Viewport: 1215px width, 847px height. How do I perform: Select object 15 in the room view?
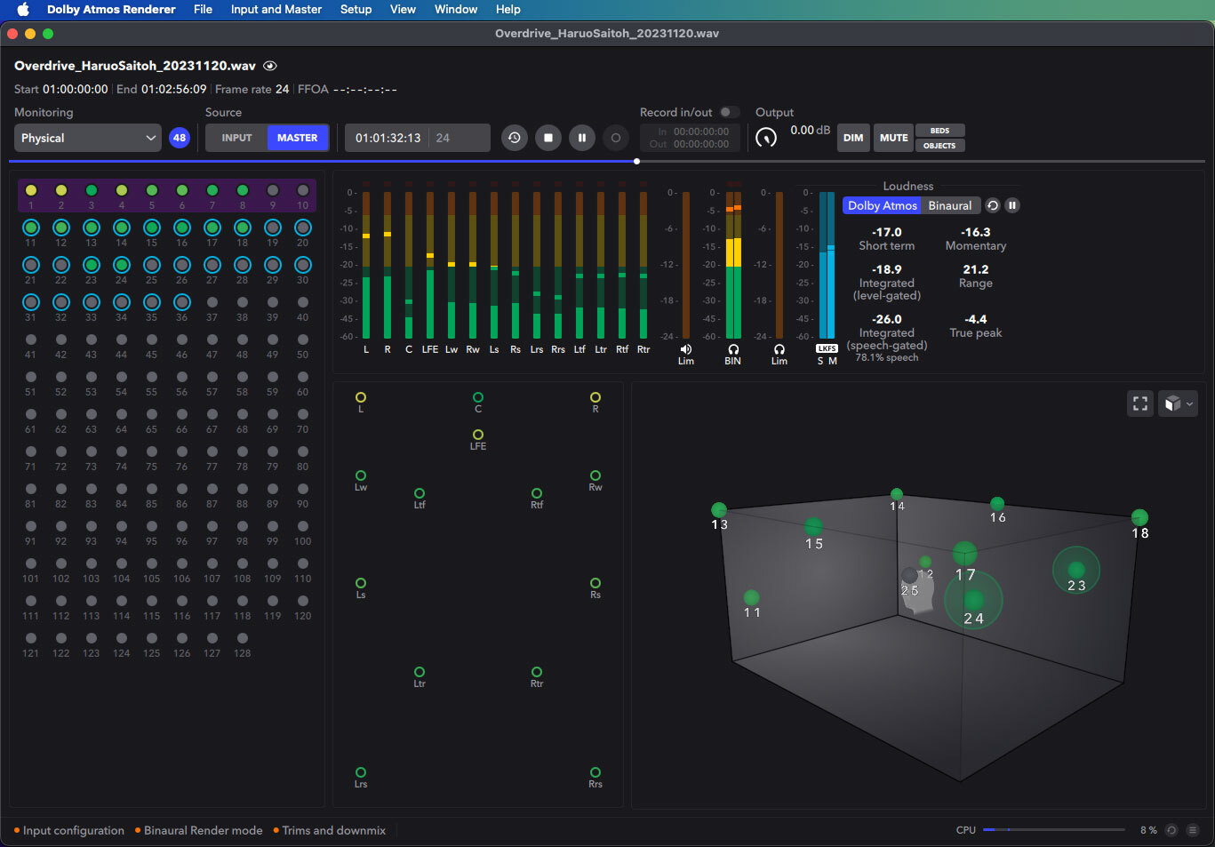pos(813,527)
